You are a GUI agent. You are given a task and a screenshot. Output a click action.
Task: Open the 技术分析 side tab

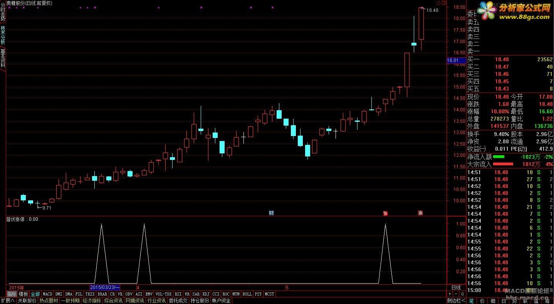pyautogui.click(x=3, y=35)
